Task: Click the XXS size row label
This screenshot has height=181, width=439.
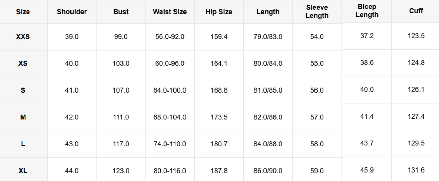Action: [23, 37]
